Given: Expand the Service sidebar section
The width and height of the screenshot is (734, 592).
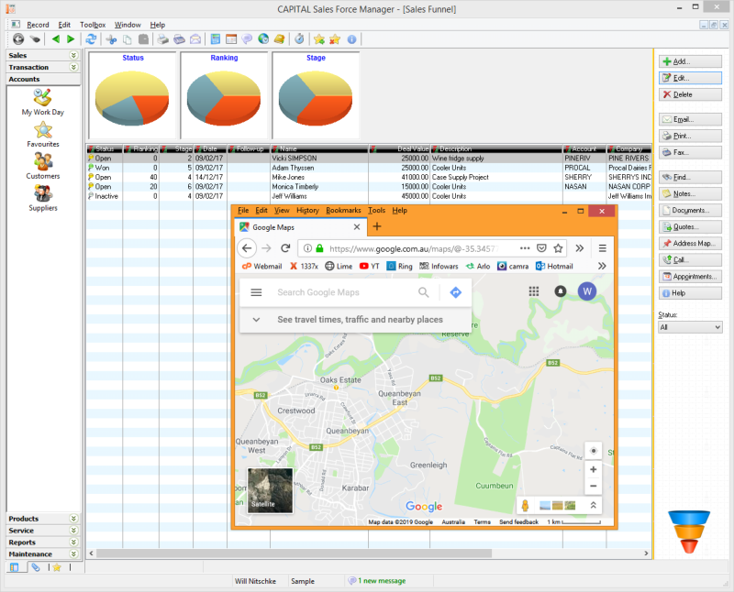Looking at the screenshot, I should [x=74, y=531].
